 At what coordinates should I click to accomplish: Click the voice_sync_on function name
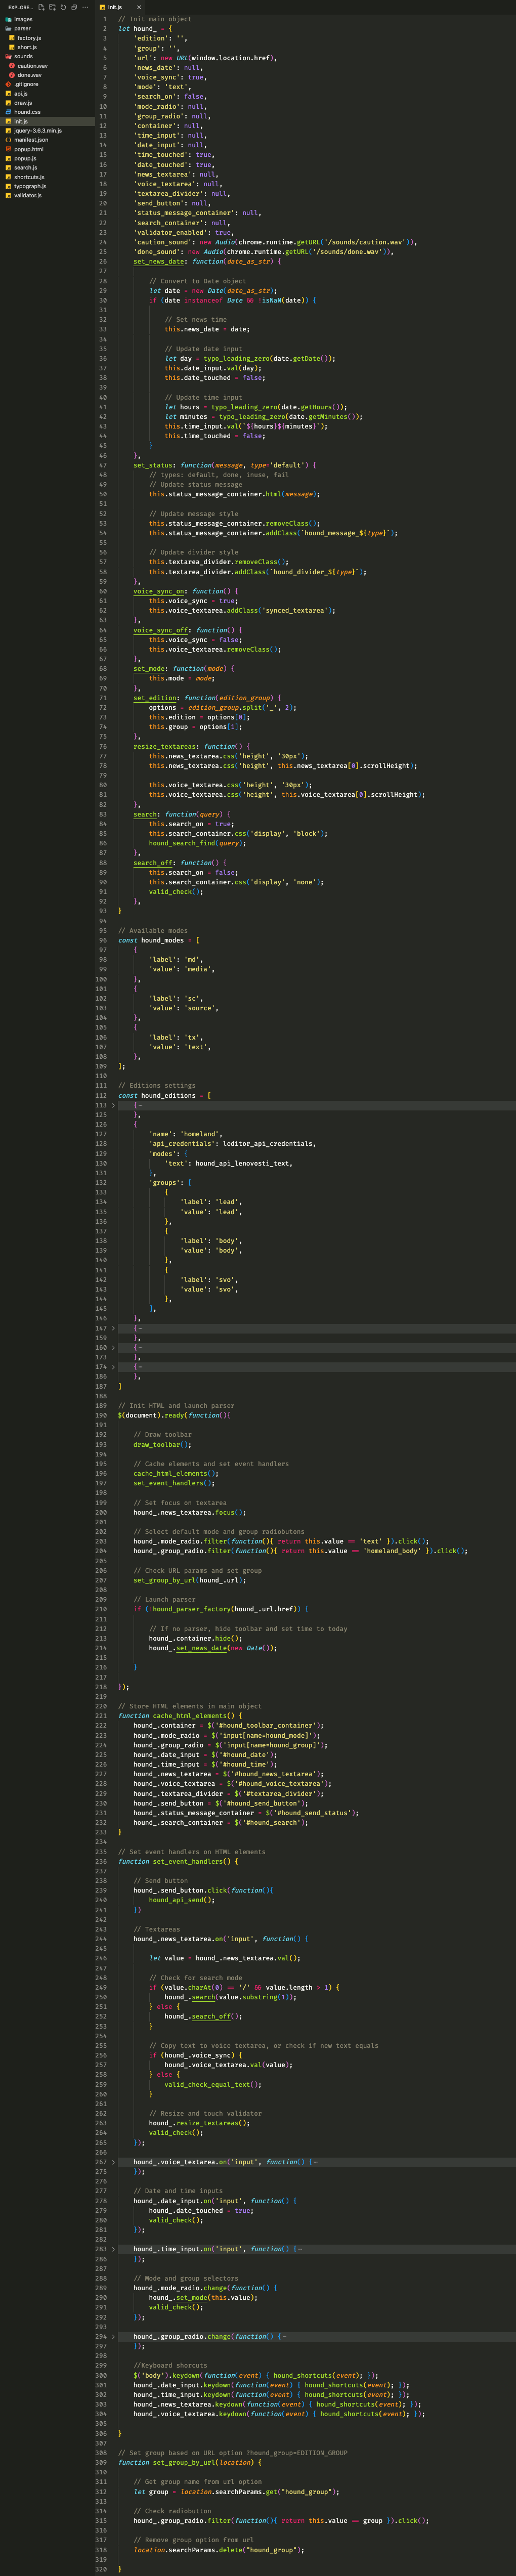(160, 591)
